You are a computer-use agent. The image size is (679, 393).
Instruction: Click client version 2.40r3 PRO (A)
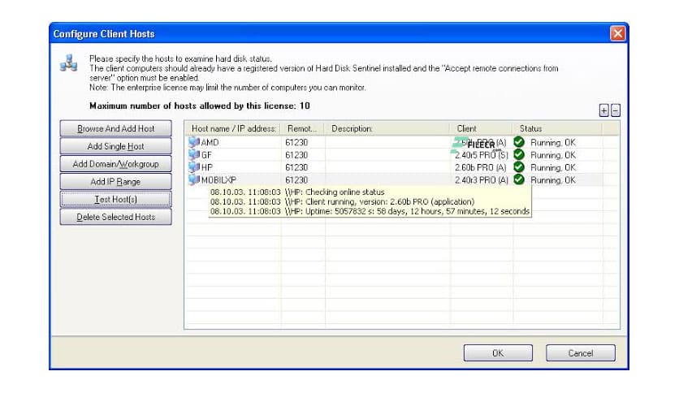[481, 180]
